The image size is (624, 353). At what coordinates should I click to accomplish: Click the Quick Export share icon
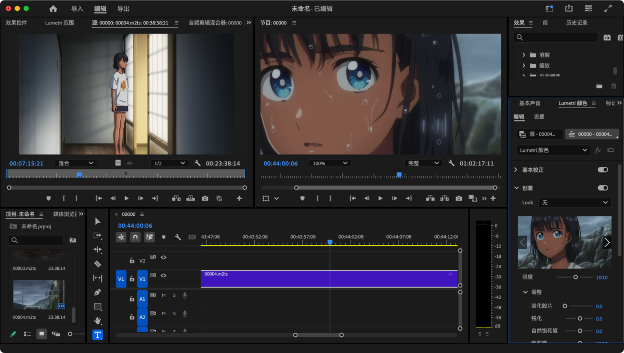569,9
